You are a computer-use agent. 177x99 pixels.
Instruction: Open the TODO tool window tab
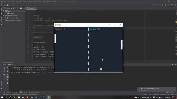7,92
